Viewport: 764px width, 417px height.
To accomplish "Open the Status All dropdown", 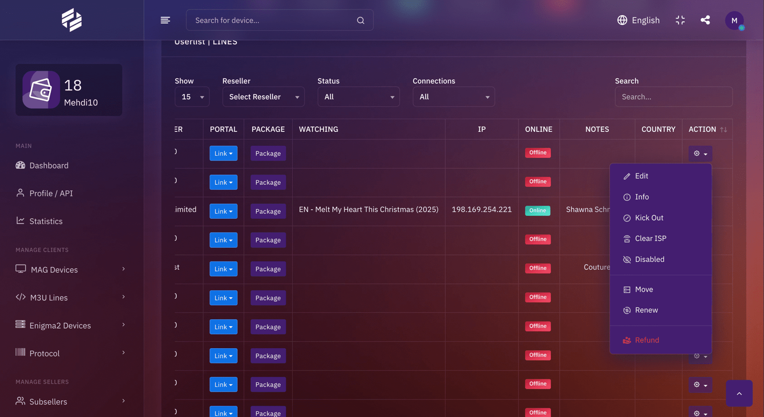I will 359,96.
